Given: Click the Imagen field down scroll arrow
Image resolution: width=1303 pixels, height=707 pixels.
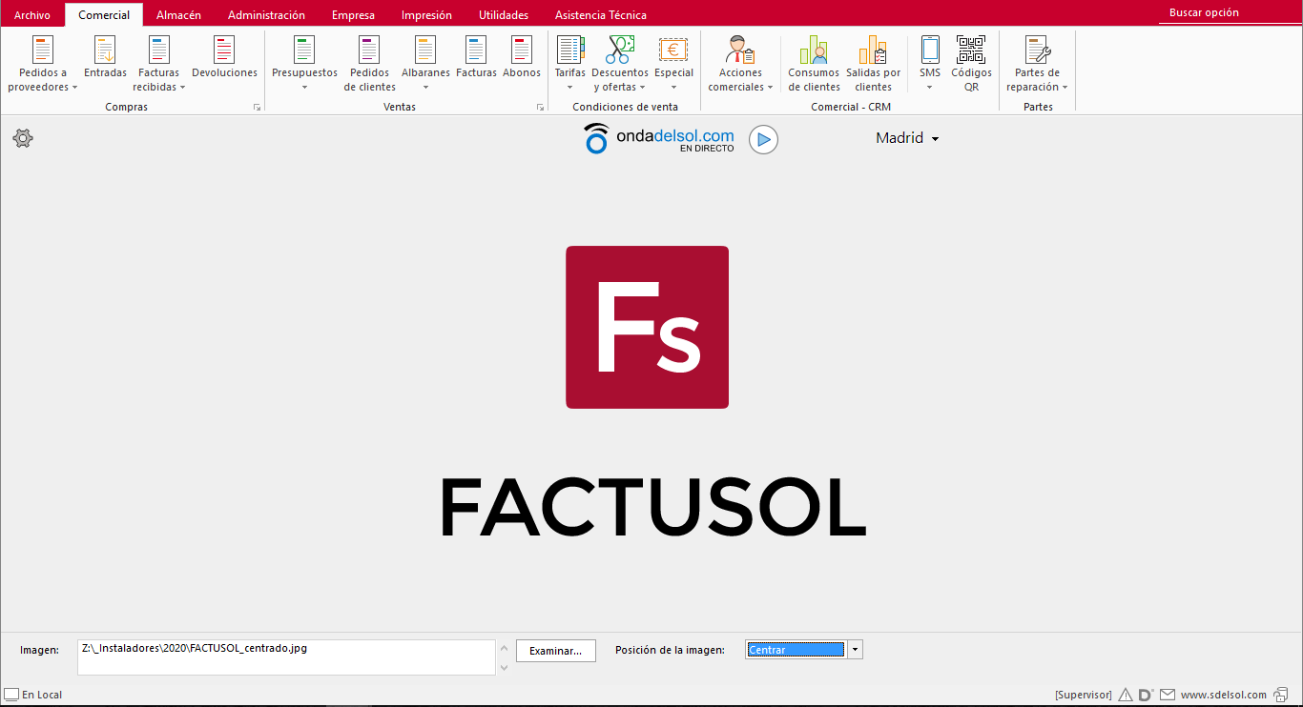Looking at the screenshot, I should click(x=504, y=667).
